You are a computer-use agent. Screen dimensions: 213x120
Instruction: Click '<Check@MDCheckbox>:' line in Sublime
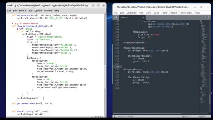135,43
